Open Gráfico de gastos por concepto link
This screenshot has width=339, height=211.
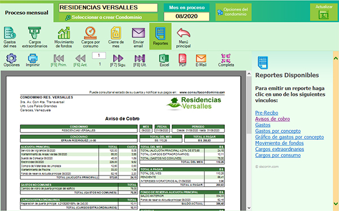(289, 137)
